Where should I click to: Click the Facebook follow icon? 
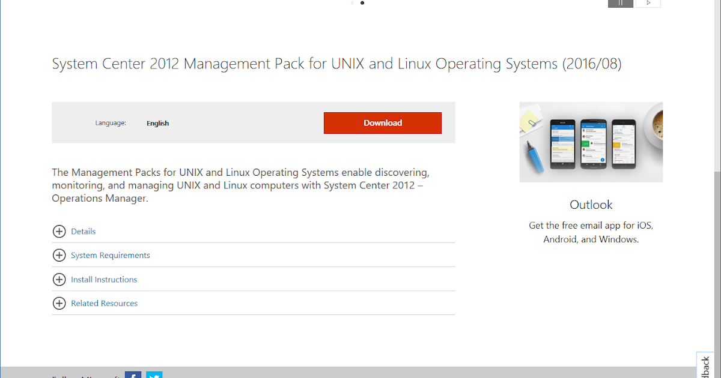coord(133,375)
